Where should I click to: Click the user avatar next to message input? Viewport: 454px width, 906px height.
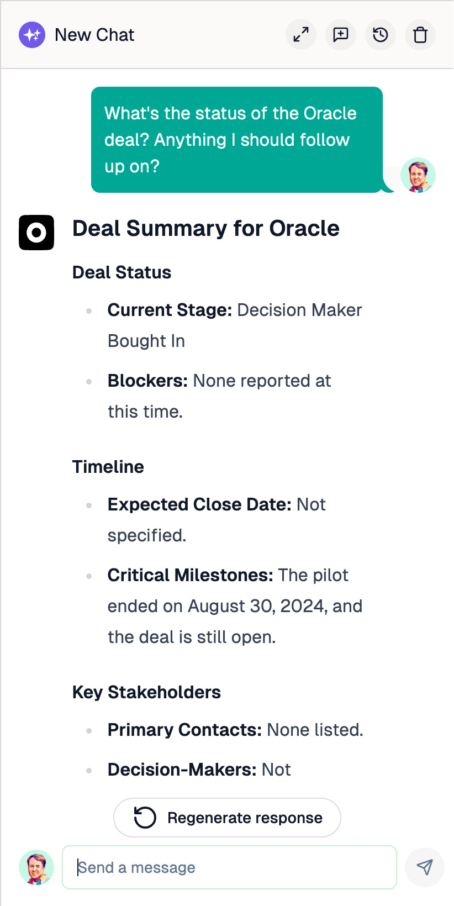[36, 867]
